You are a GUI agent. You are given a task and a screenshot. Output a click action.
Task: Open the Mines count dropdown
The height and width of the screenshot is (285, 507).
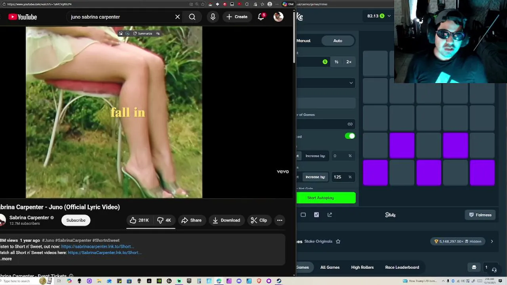326,83
